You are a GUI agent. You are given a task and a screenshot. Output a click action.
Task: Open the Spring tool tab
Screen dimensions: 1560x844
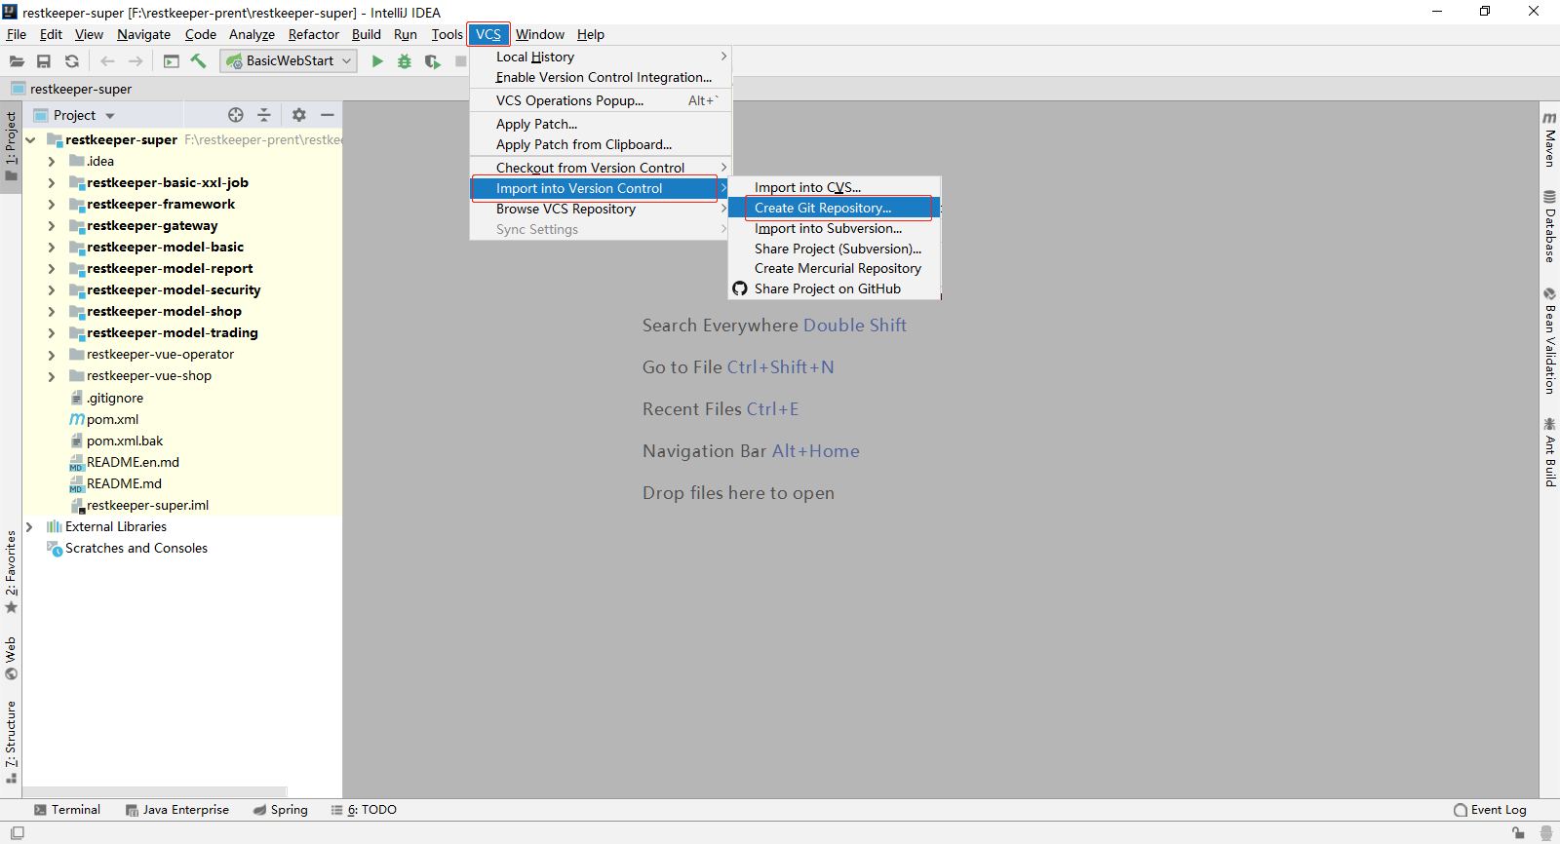click(x=281, y=810)
